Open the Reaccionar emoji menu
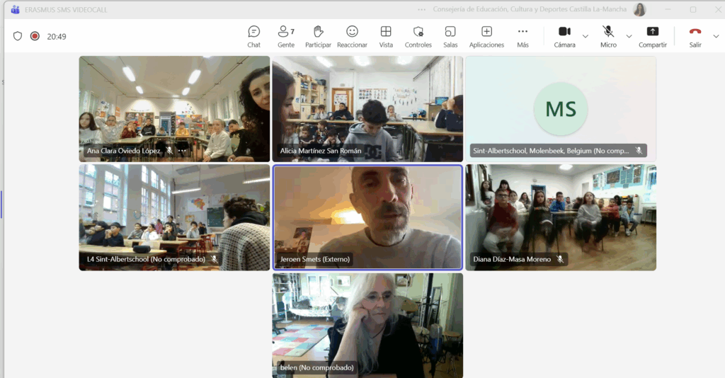 (352, 36)
